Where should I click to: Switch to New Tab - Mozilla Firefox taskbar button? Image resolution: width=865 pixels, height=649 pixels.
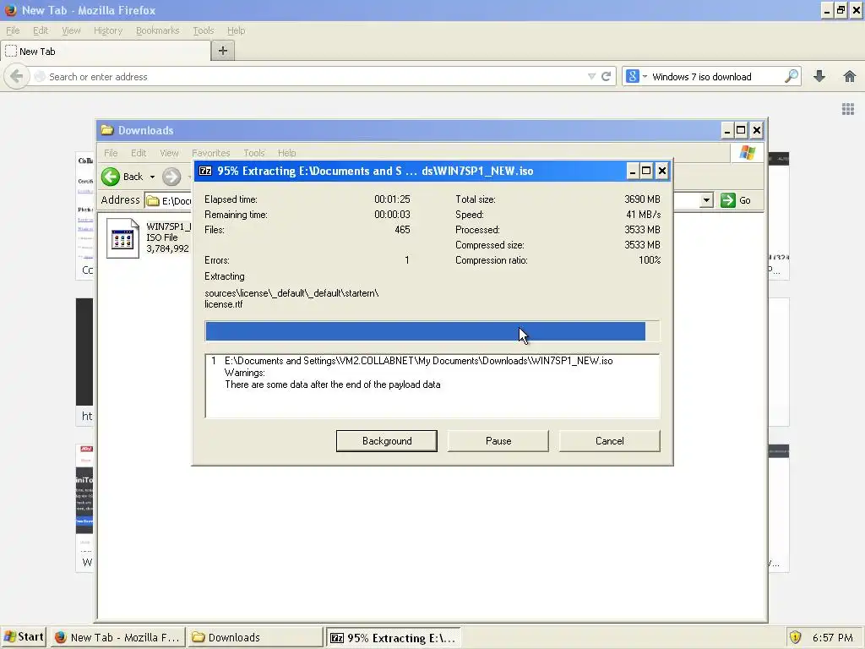tap(117, 637)
